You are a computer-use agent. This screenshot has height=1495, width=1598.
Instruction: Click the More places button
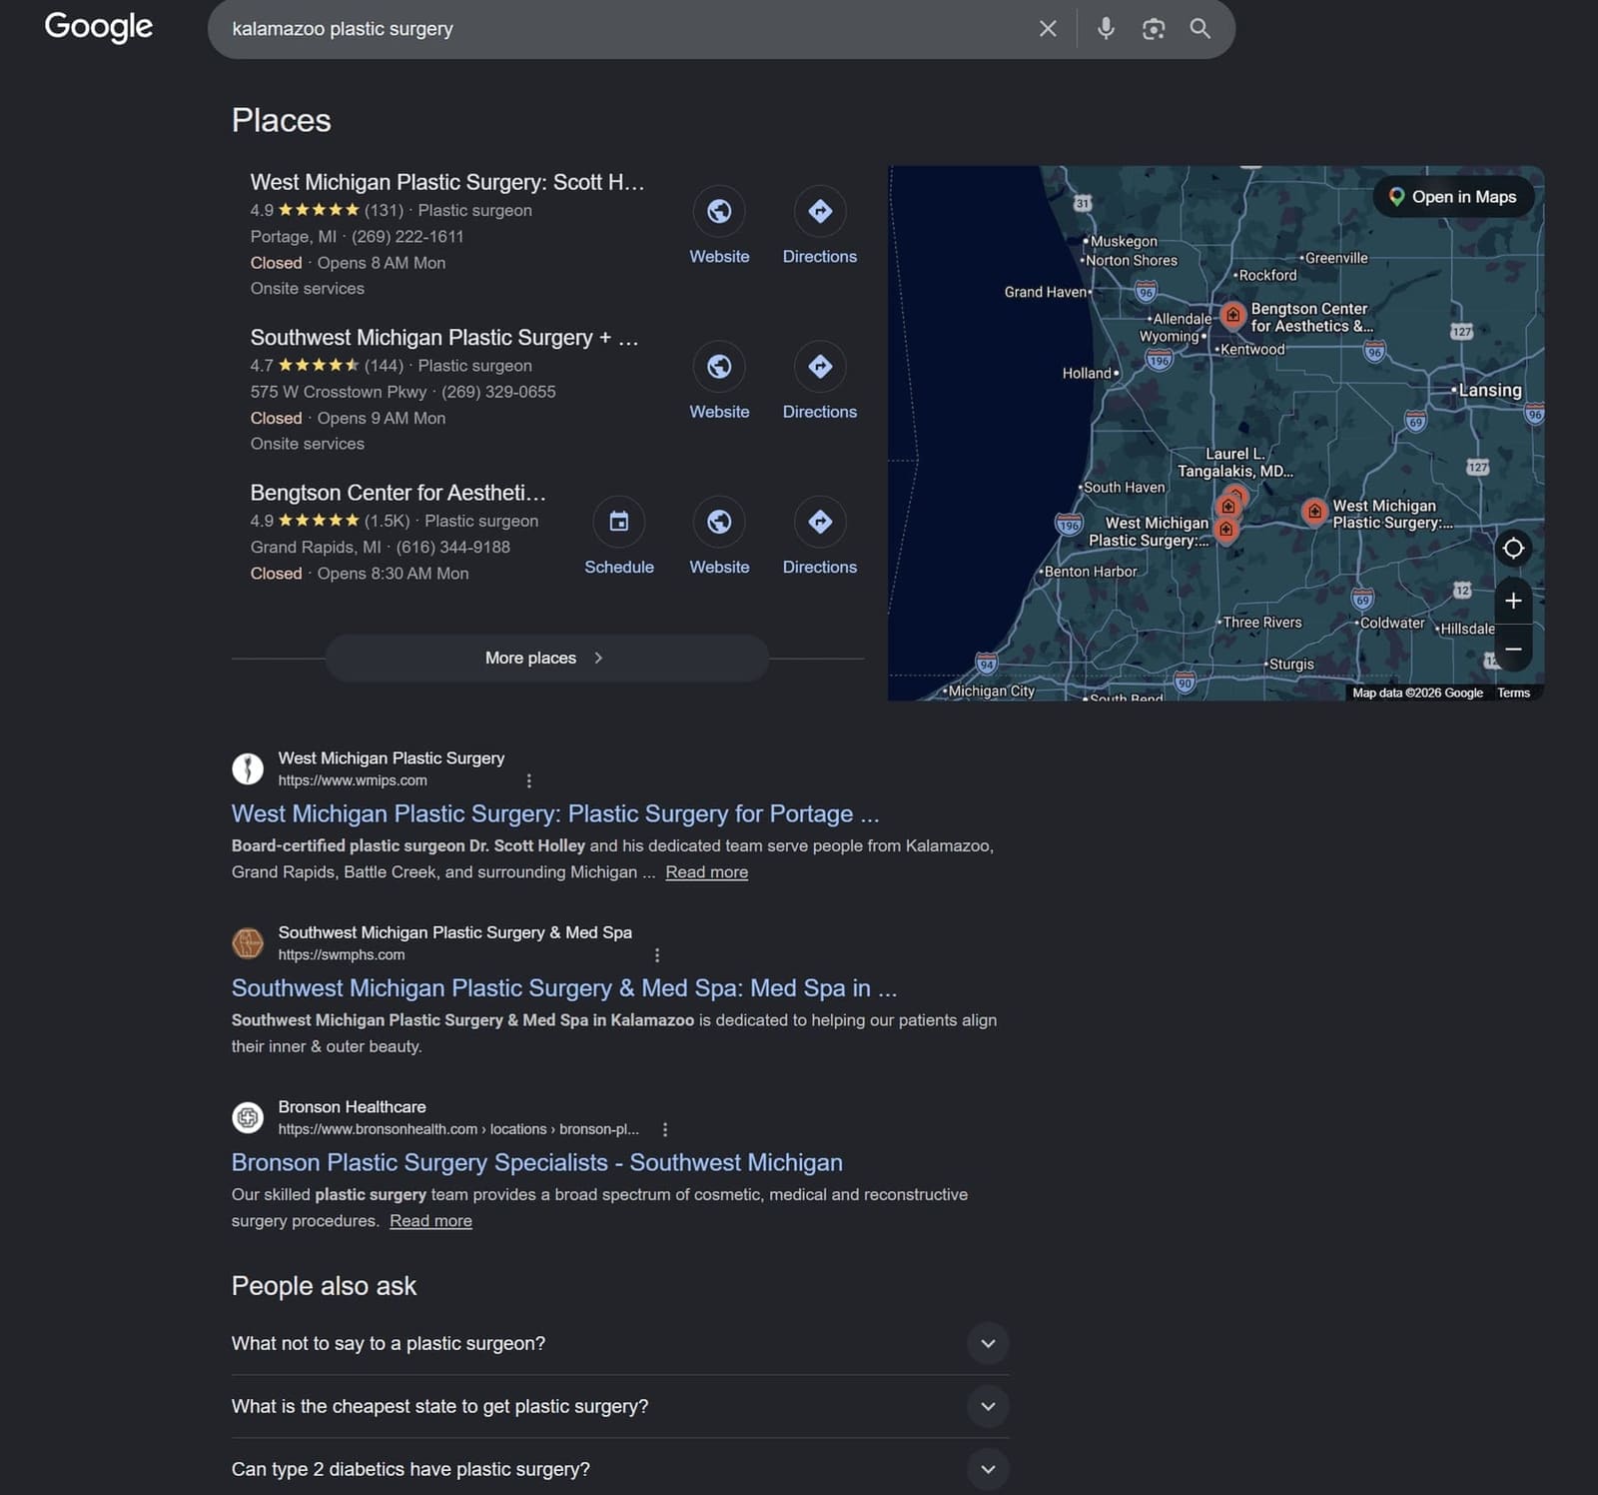(x=546, y=658)
